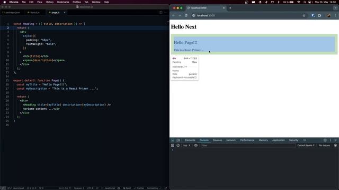Open the Memory tab in DevTools
Screen dimensions: 339x190
(x=263, y=140)
